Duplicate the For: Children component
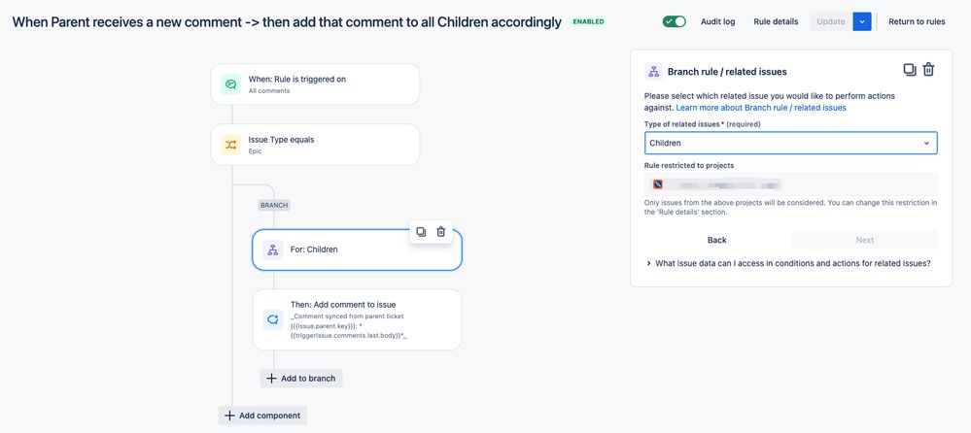The height and width of the screenshot is (433, 971). point(421,231)
